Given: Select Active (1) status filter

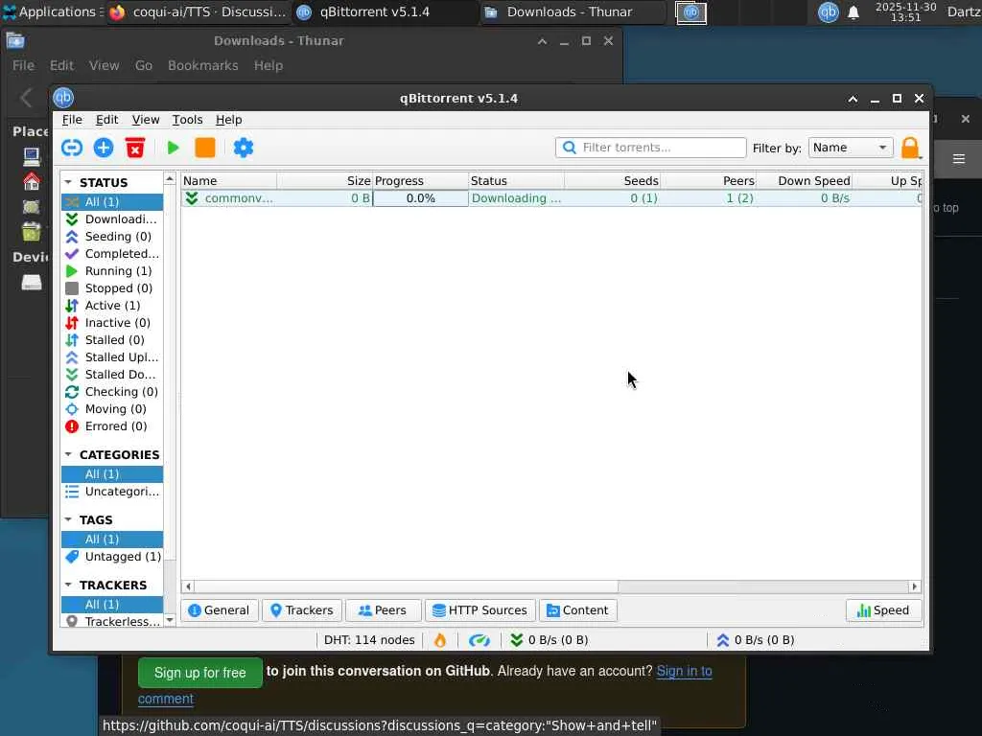Looking at the screenshot, I should (x=112, y=306).
